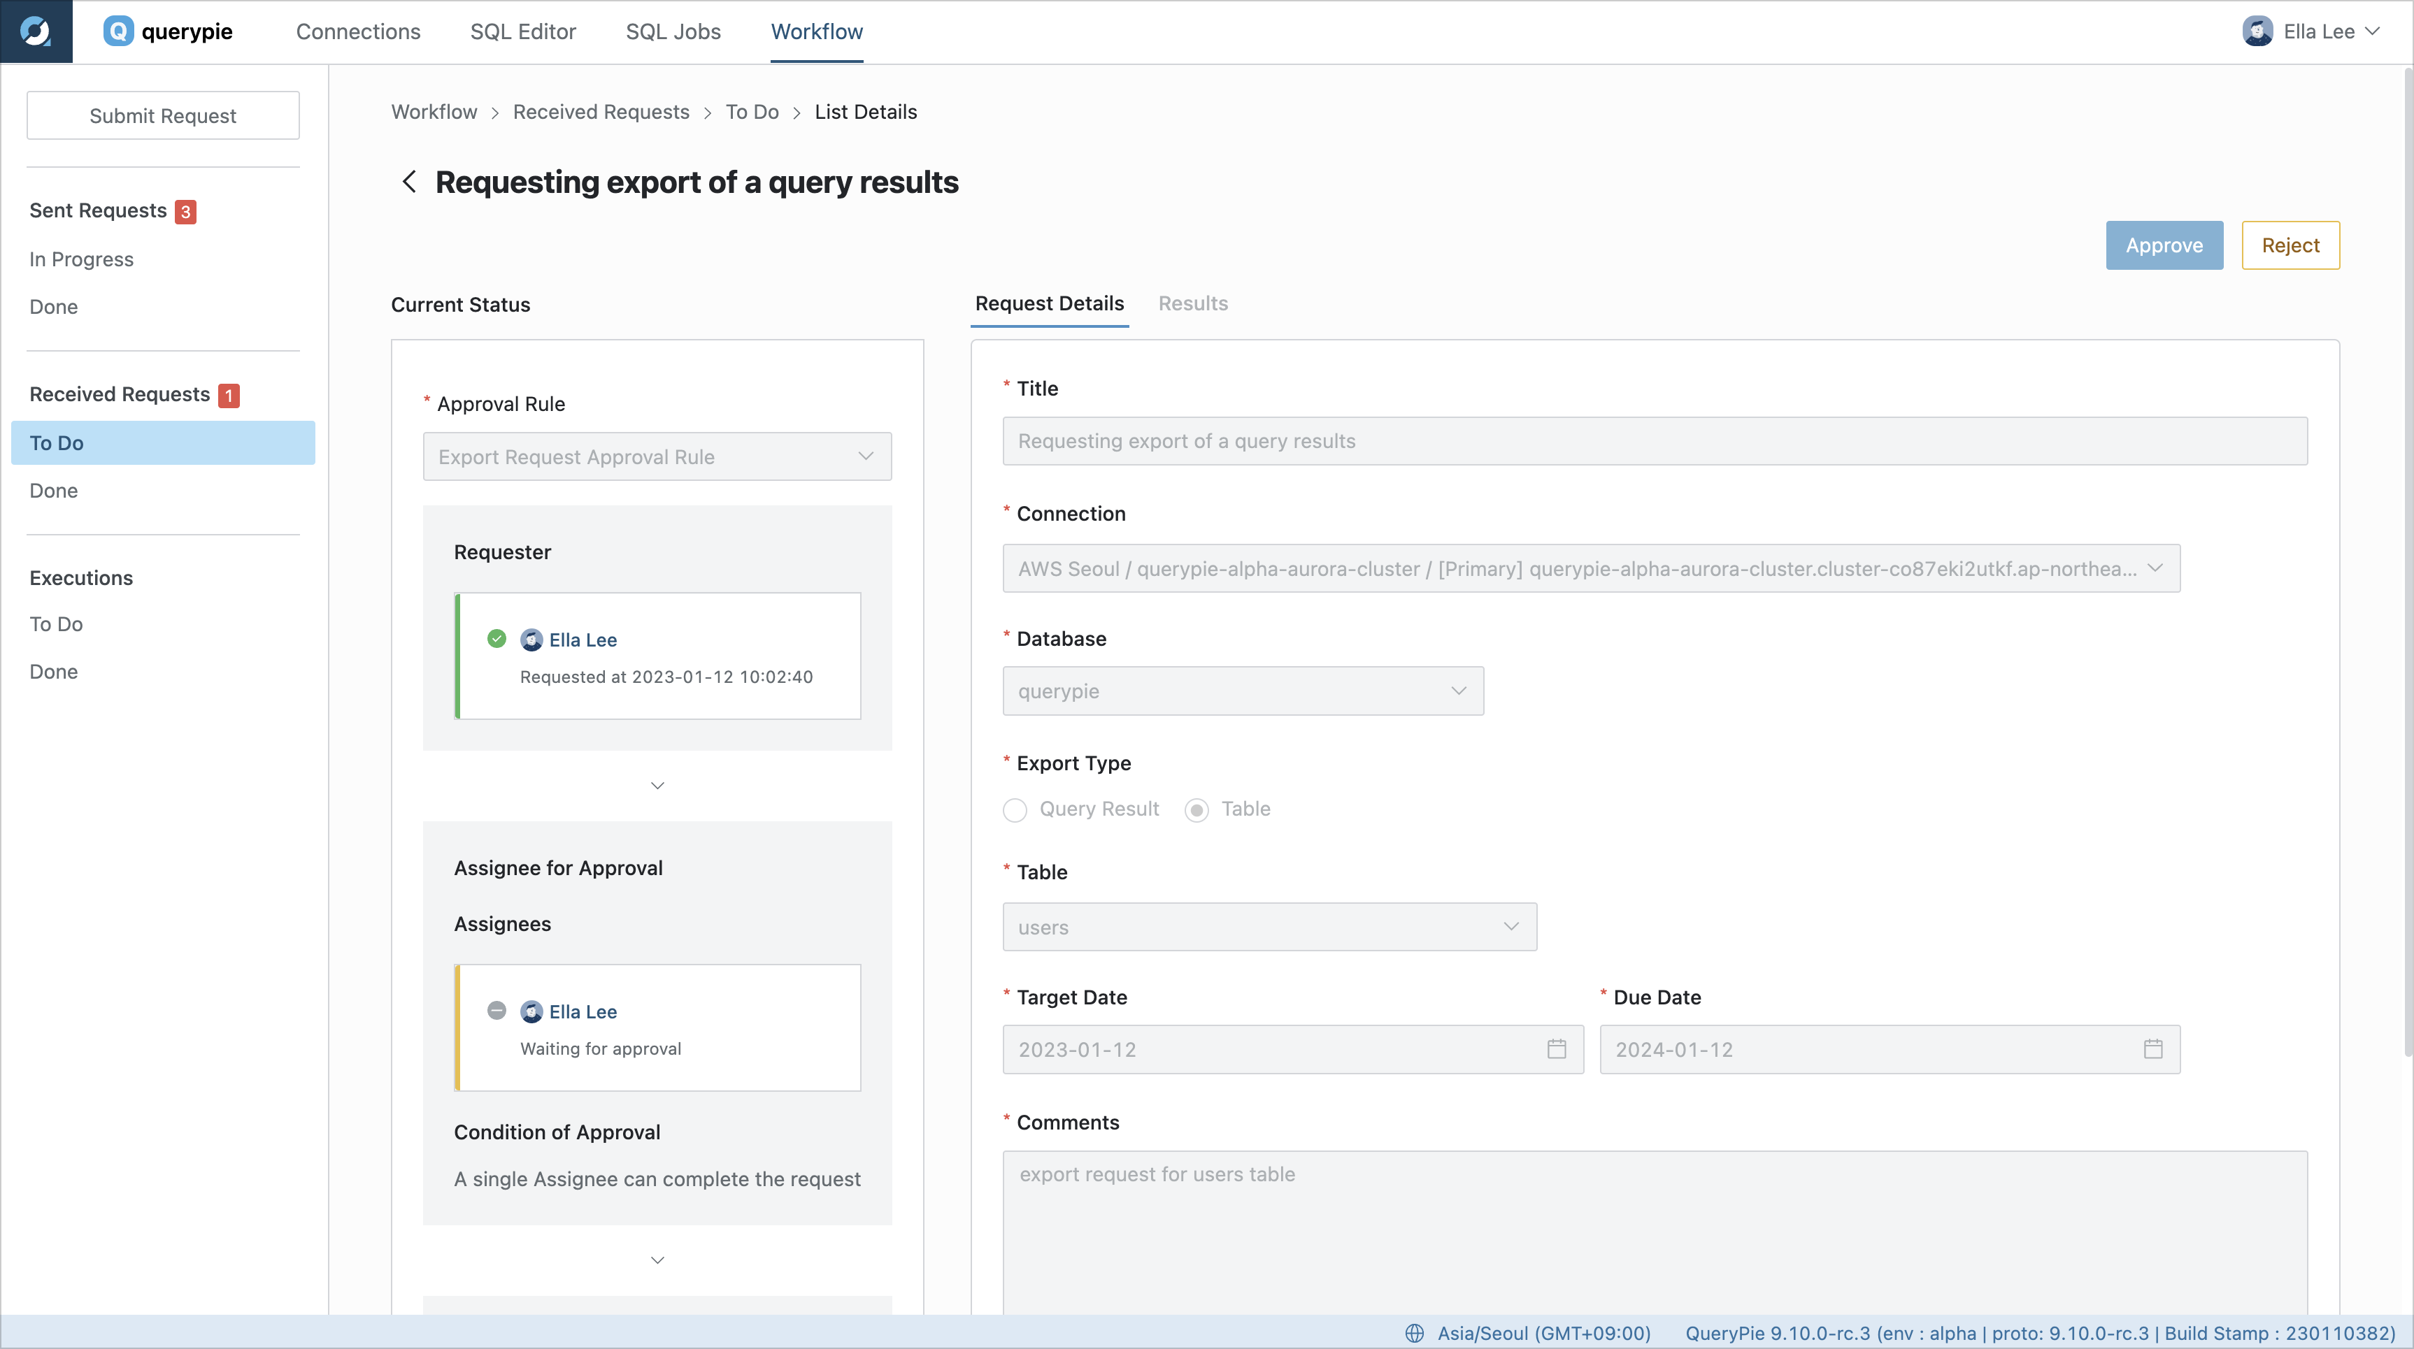Open Received Requests Done
The width and height of the screenshot is (2414, 1349).
pos(53,491)
